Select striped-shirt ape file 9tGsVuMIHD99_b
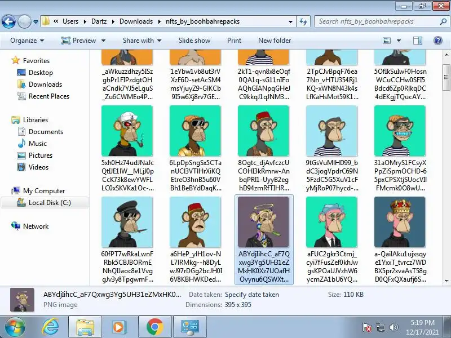Image resolution: width=451 pixels, height=338 pixels. point(331,131)
